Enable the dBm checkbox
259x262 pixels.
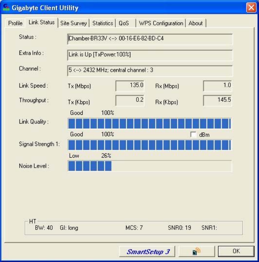[x=194, y=135]
